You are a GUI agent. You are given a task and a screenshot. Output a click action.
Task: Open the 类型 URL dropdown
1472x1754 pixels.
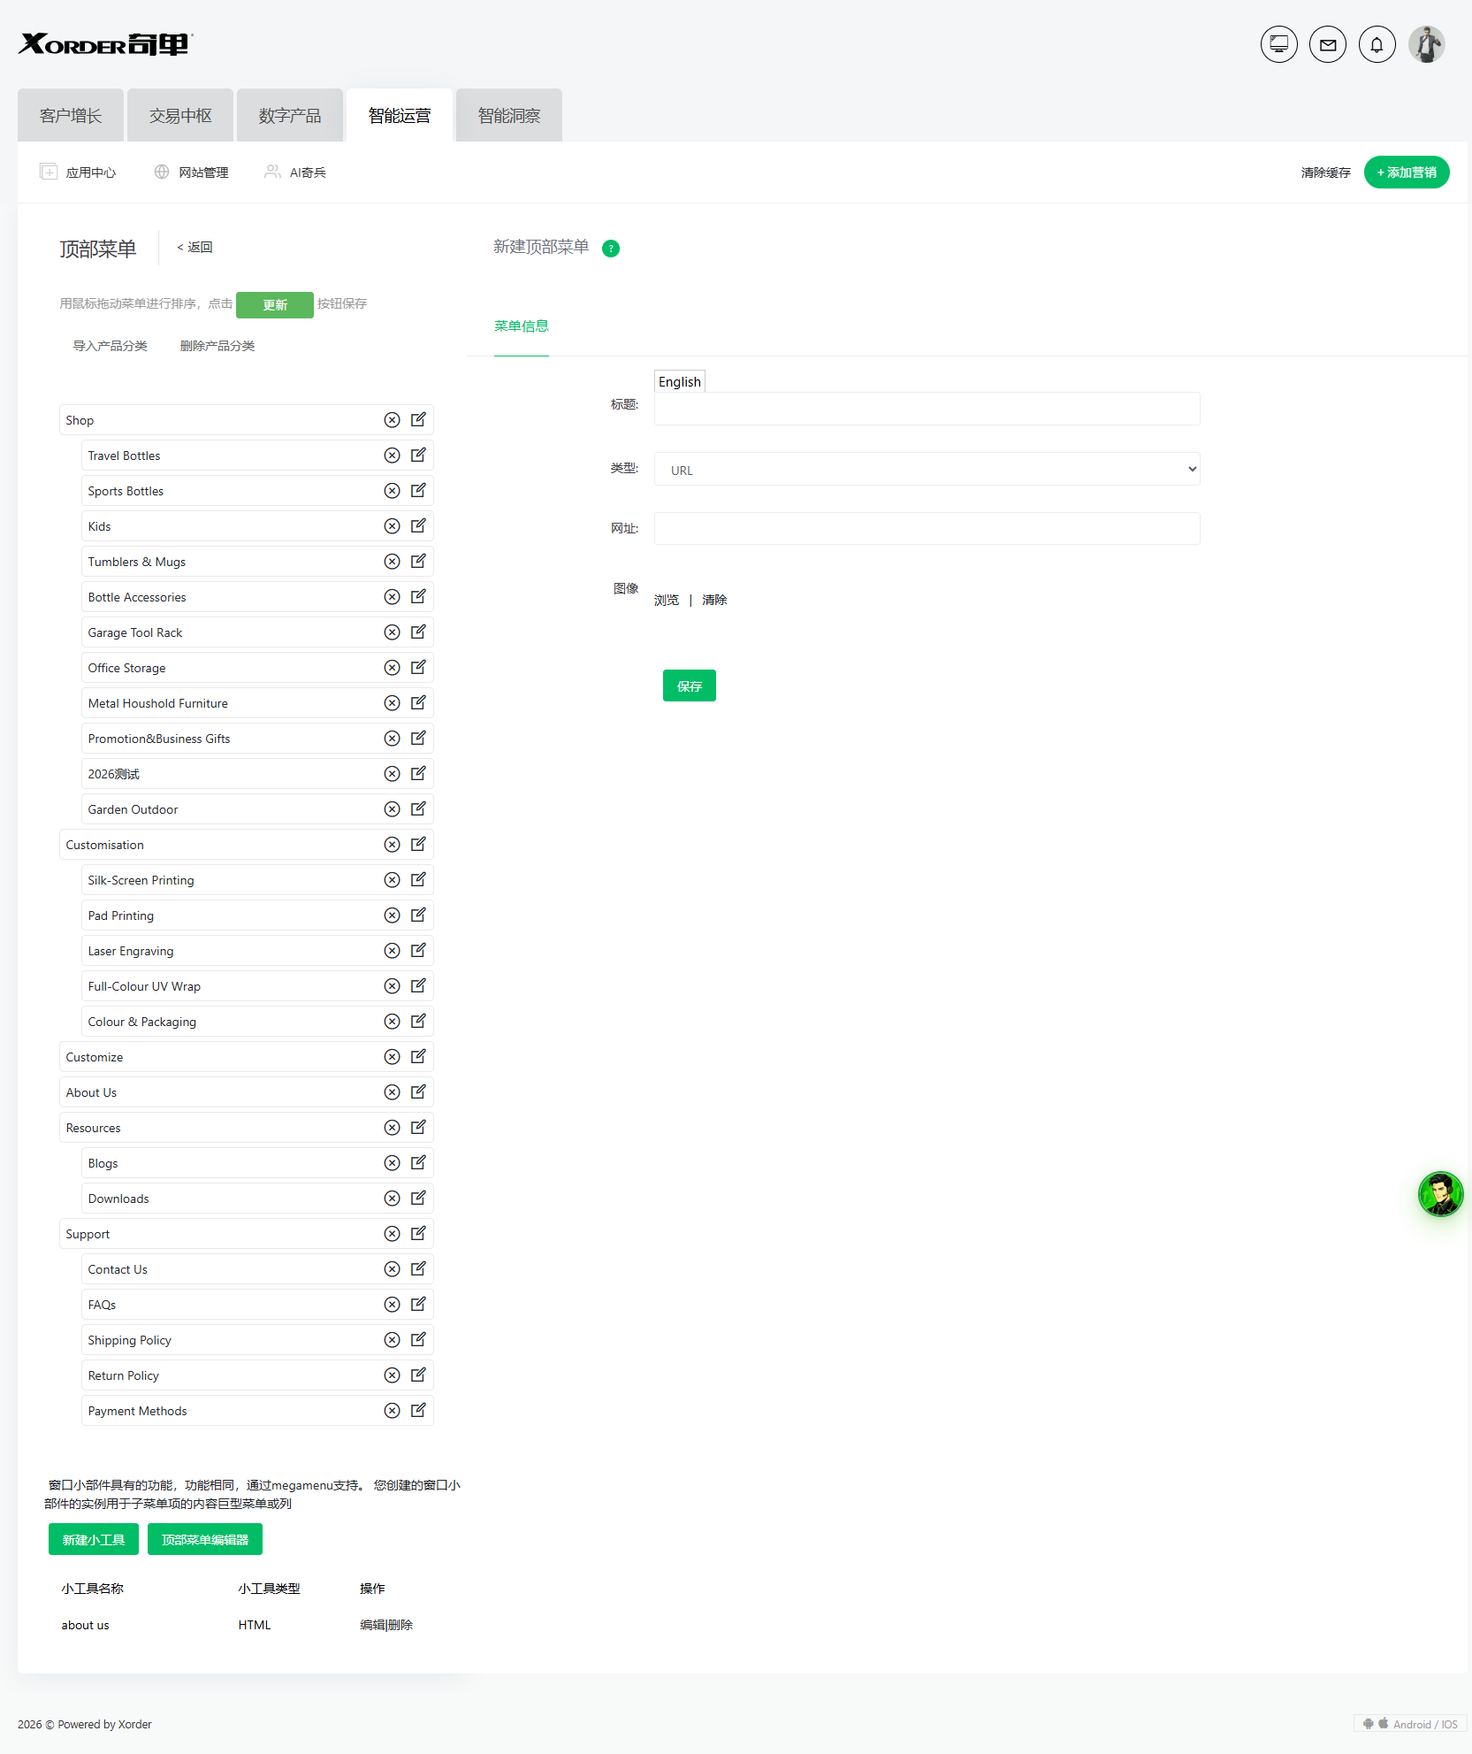pyautogui.click(x=927, y=469)
